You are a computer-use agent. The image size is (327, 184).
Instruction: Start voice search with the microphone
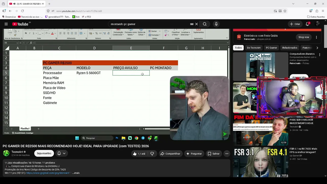click(x=216, y=24)
